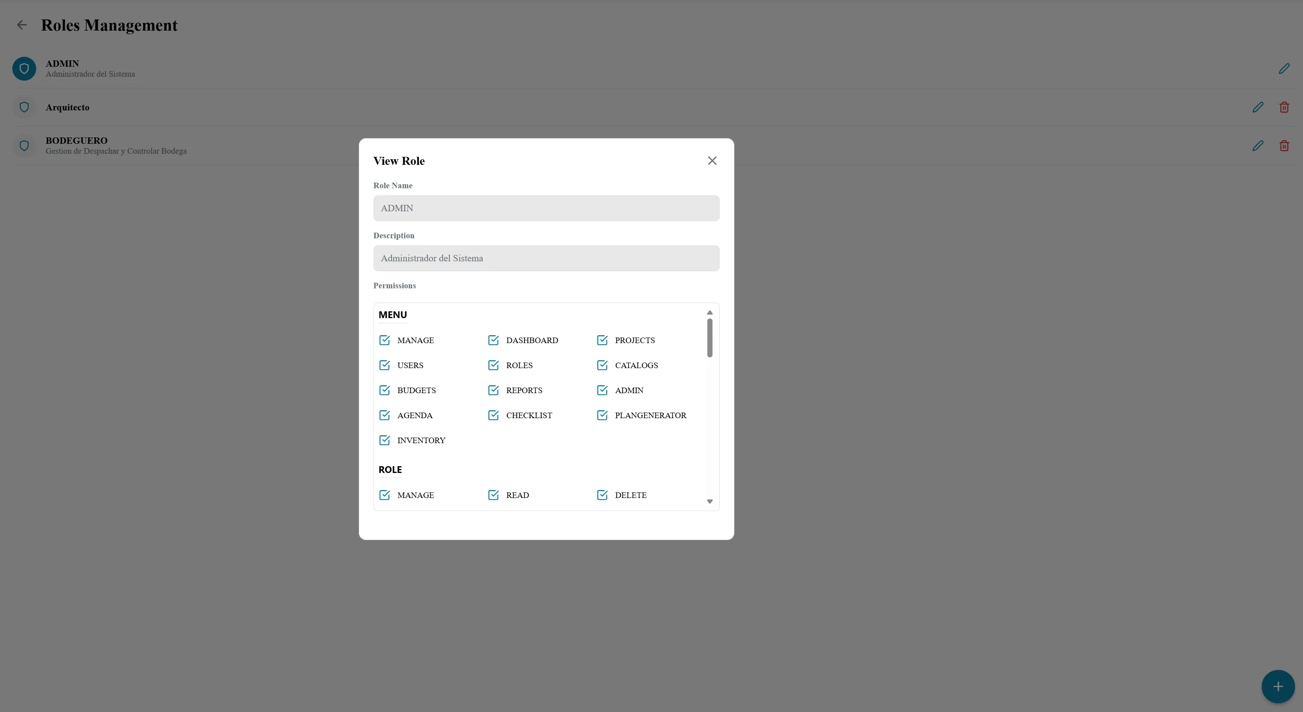
Task: Click 'Gestion de Despachar y Controlar Bodega' text
Action: click(x=116, y=151)
